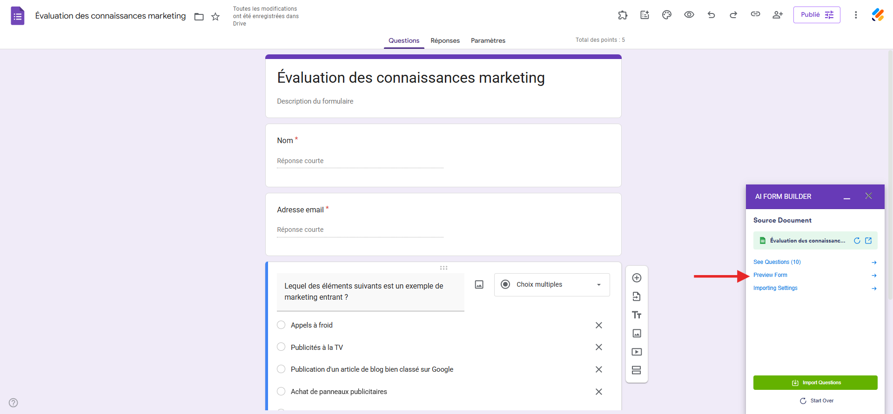Viewport: 893px width, 414px height.
Task: Move form to folder icon
Action: coord(199,17)
